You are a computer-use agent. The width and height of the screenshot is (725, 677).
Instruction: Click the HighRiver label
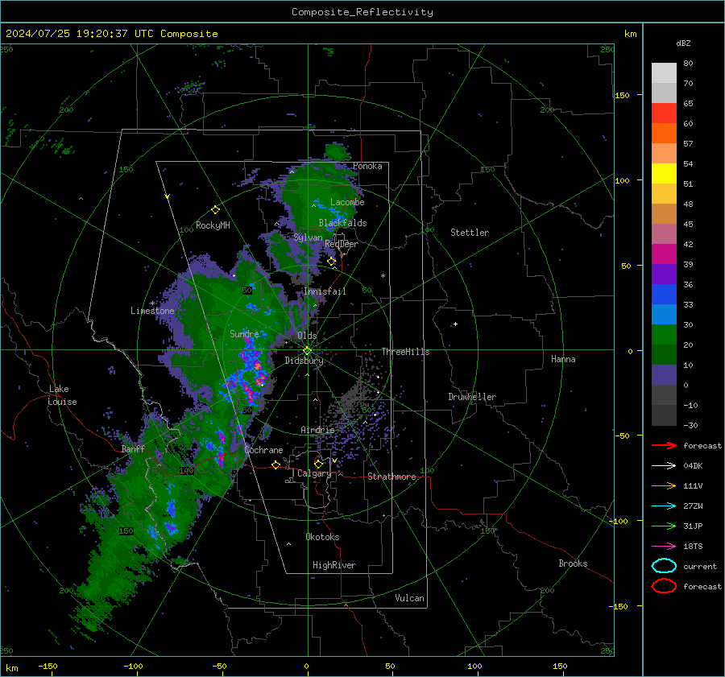(334, 565)
